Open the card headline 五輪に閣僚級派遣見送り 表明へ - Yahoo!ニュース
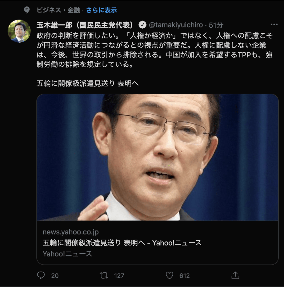The image size is (284, 287). point(122,243)
